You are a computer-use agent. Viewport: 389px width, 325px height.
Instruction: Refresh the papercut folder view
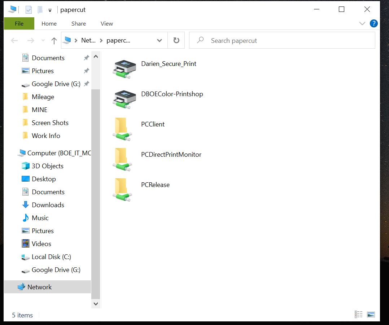pyautogui.click(x=176, y=40)
